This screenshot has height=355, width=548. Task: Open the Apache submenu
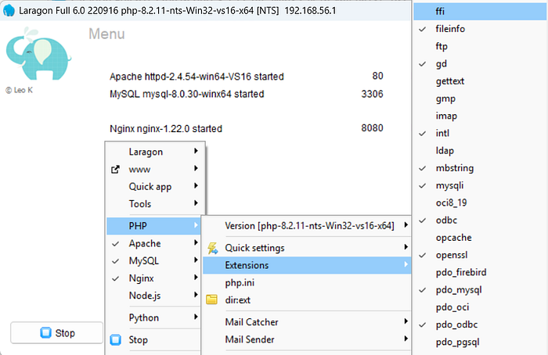153,243
